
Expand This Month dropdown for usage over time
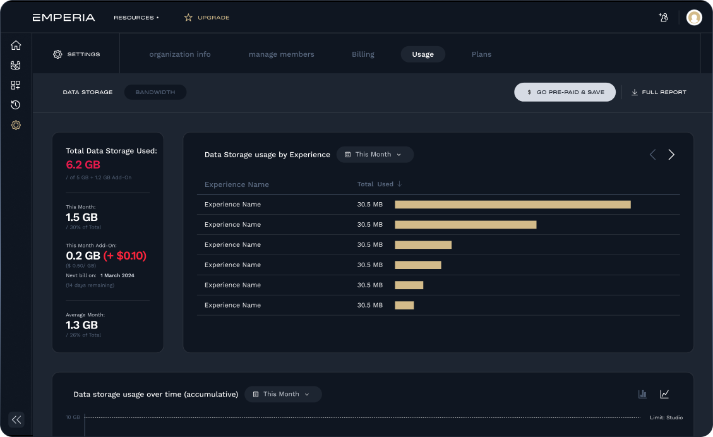tap(283, 394)
